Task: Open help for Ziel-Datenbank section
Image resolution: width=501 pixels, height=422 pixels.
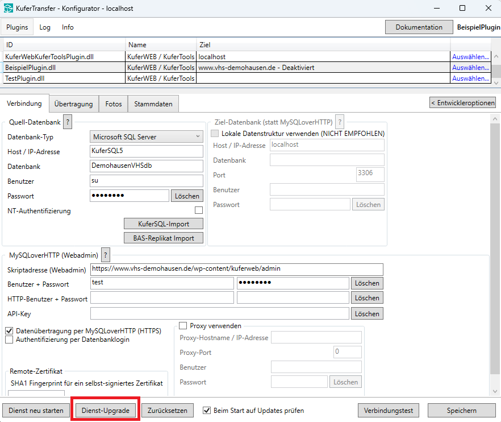Action: click(340, 122)
